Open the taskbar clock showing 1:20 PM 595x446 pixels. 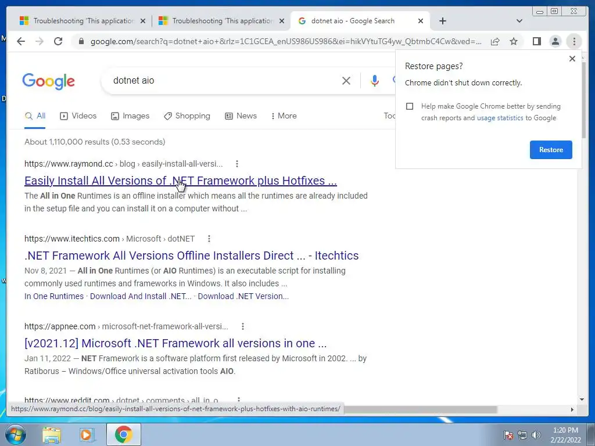click(x=565, y=435)
